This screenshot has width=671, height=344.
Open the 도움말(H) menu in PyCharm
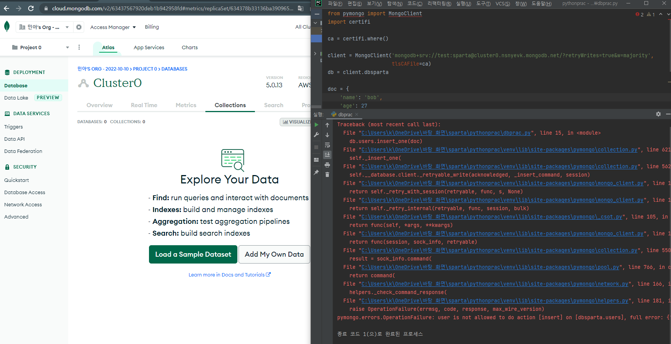541,3
